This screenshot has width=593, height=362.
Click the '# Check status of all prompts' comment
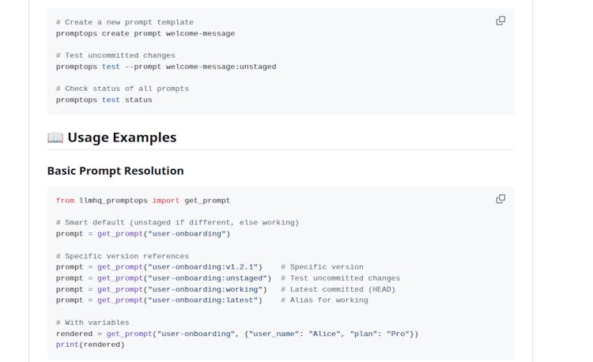(x=123, y=89)
